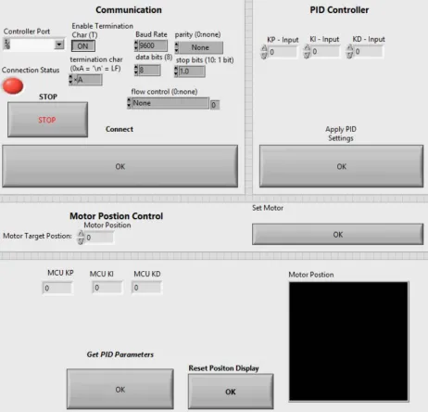The image size is (428, 412).
Task: Click the Get PID Parameters OK button
Action: (x=120, y=389)
